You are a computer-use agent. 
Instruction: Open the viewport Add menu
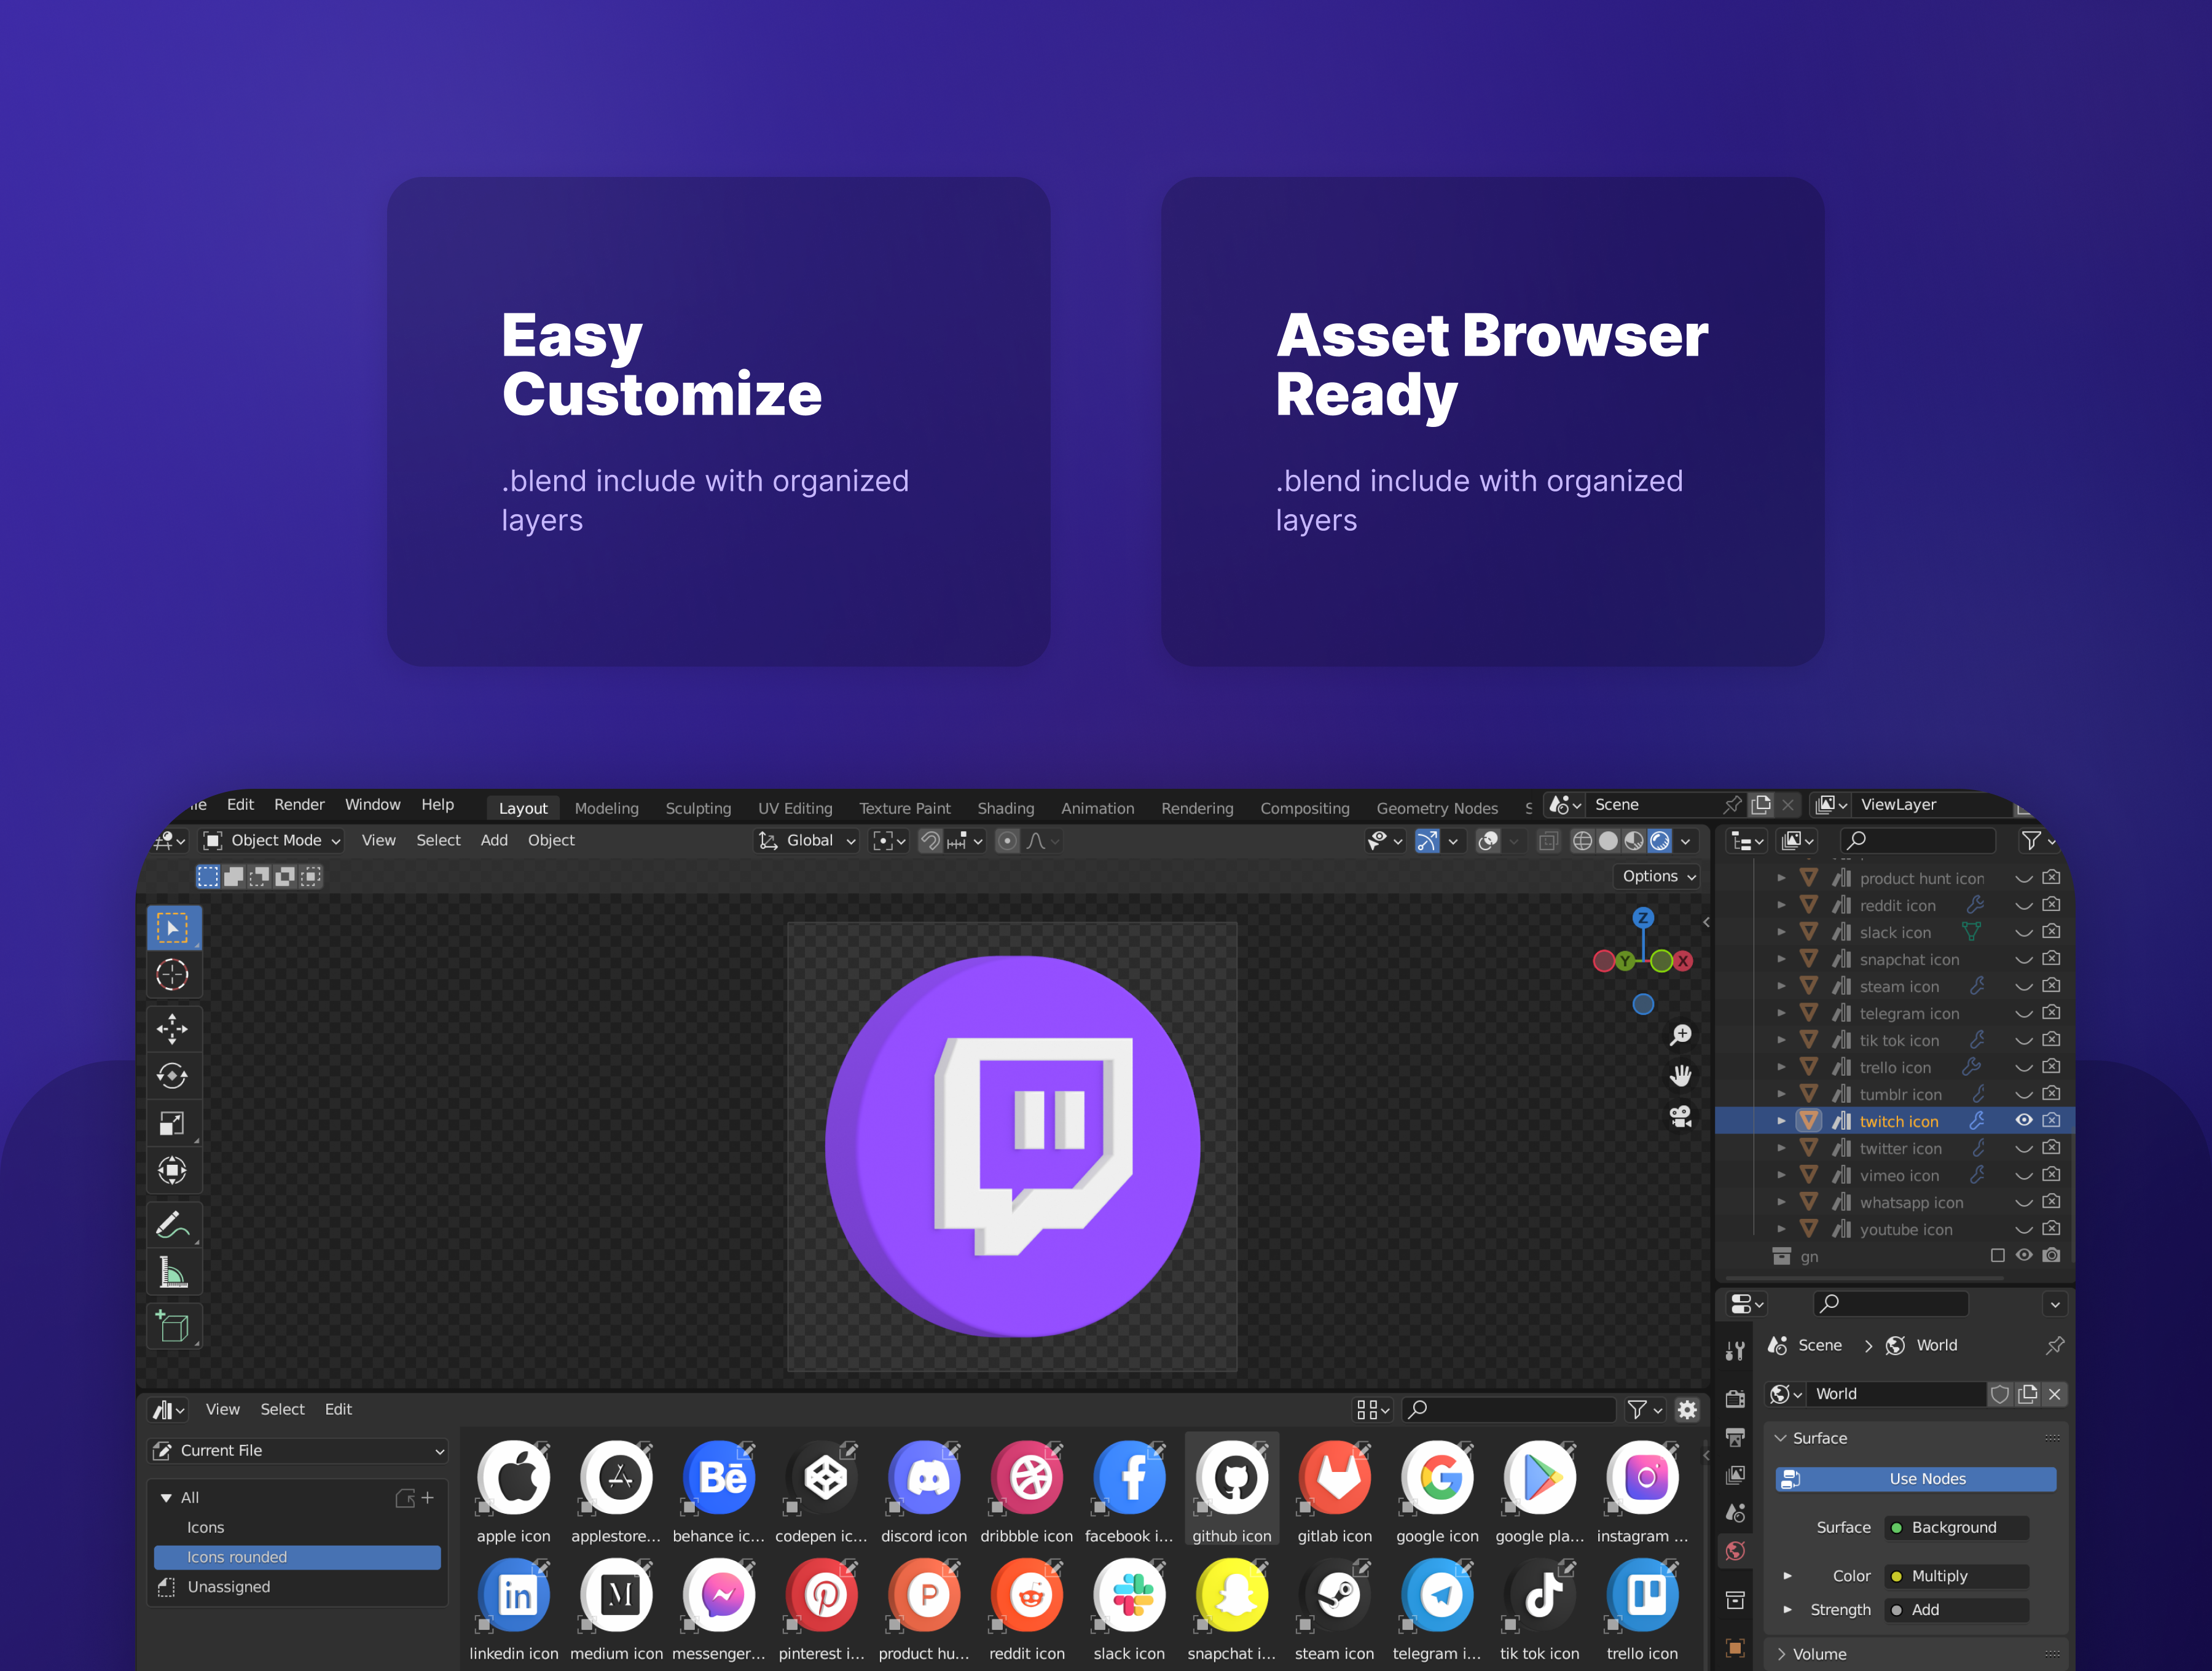(494, 840)
